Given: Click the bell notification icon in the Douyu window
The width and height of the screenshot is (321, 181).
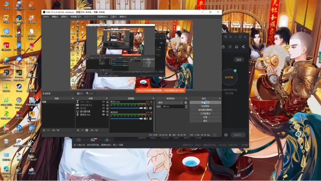Looking at the screenshot, I should [x=236, y=47].
